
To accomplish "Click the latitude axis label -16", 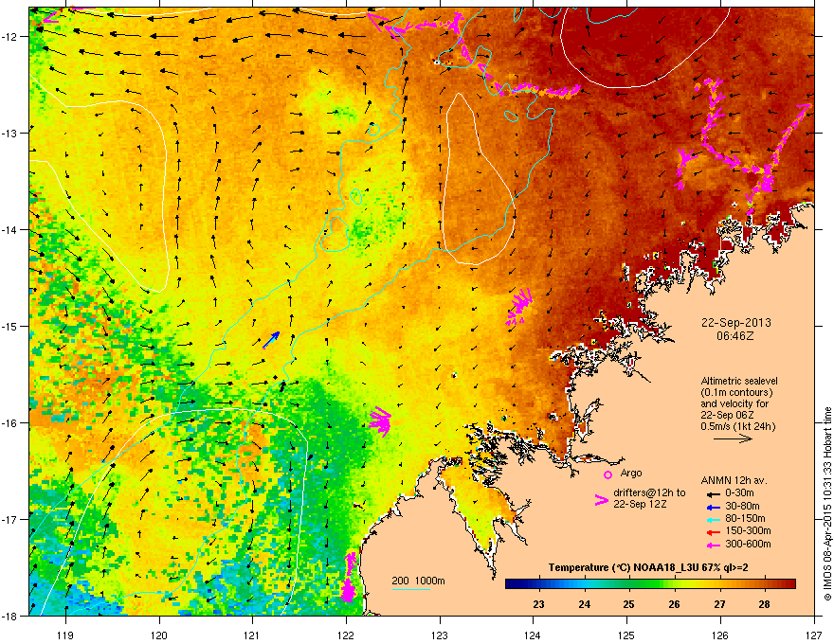I will 9,423.
